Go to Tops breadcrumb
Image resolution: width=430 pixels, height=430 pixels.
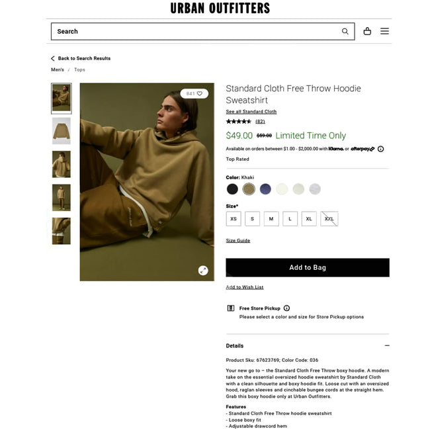pos(79,69)
